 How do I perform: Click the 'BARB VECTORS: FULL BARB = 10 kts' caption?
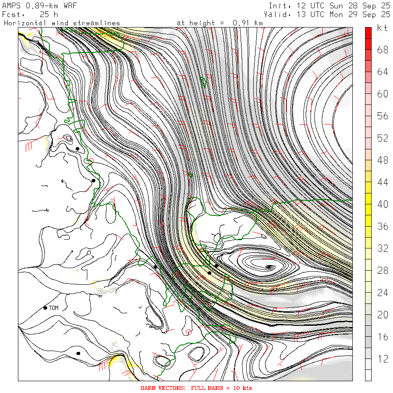pyautogui.click(x=196, y=388)
